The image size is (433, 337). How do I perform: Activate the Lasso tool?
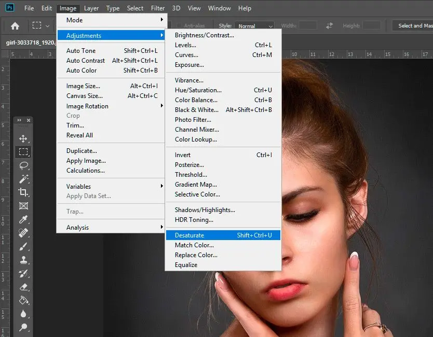point(23,165)
